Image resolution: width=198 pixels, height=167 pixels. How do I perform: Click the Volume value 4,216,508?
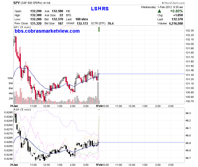coord(176,24)
